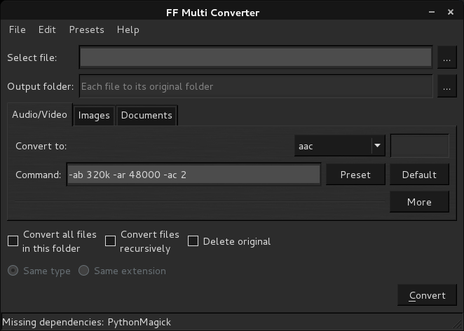This screenshot has height=331, width=464.
Task: Expand options with the More button
Action: tap(419, 202)
